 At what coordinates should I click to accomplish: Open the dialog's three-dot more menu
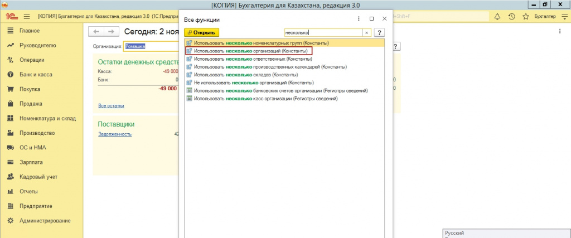359,18
